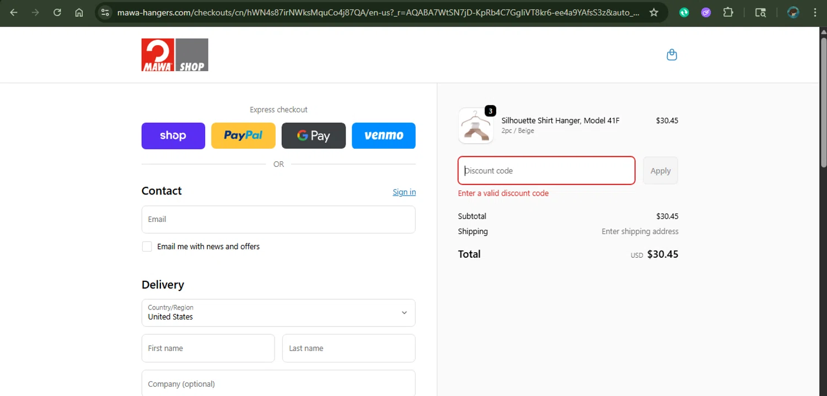Screen dimensions: 827x396
Task: Open the Extensions puzzle icon
Action: pyautogui.click(x=728, y=12)
